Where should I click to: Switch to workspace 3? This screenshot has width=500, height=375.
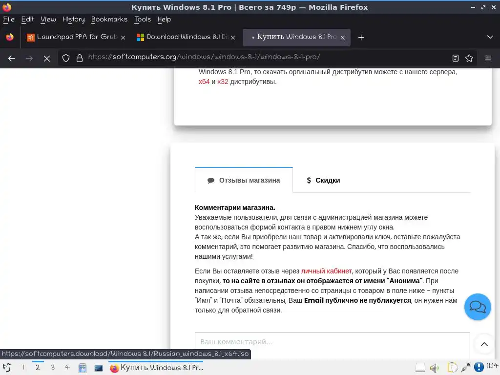53,367
